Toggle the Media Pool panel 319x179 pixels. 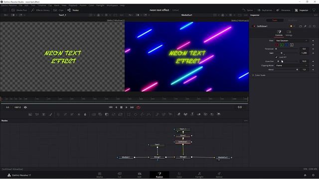(x=19, y=10)
